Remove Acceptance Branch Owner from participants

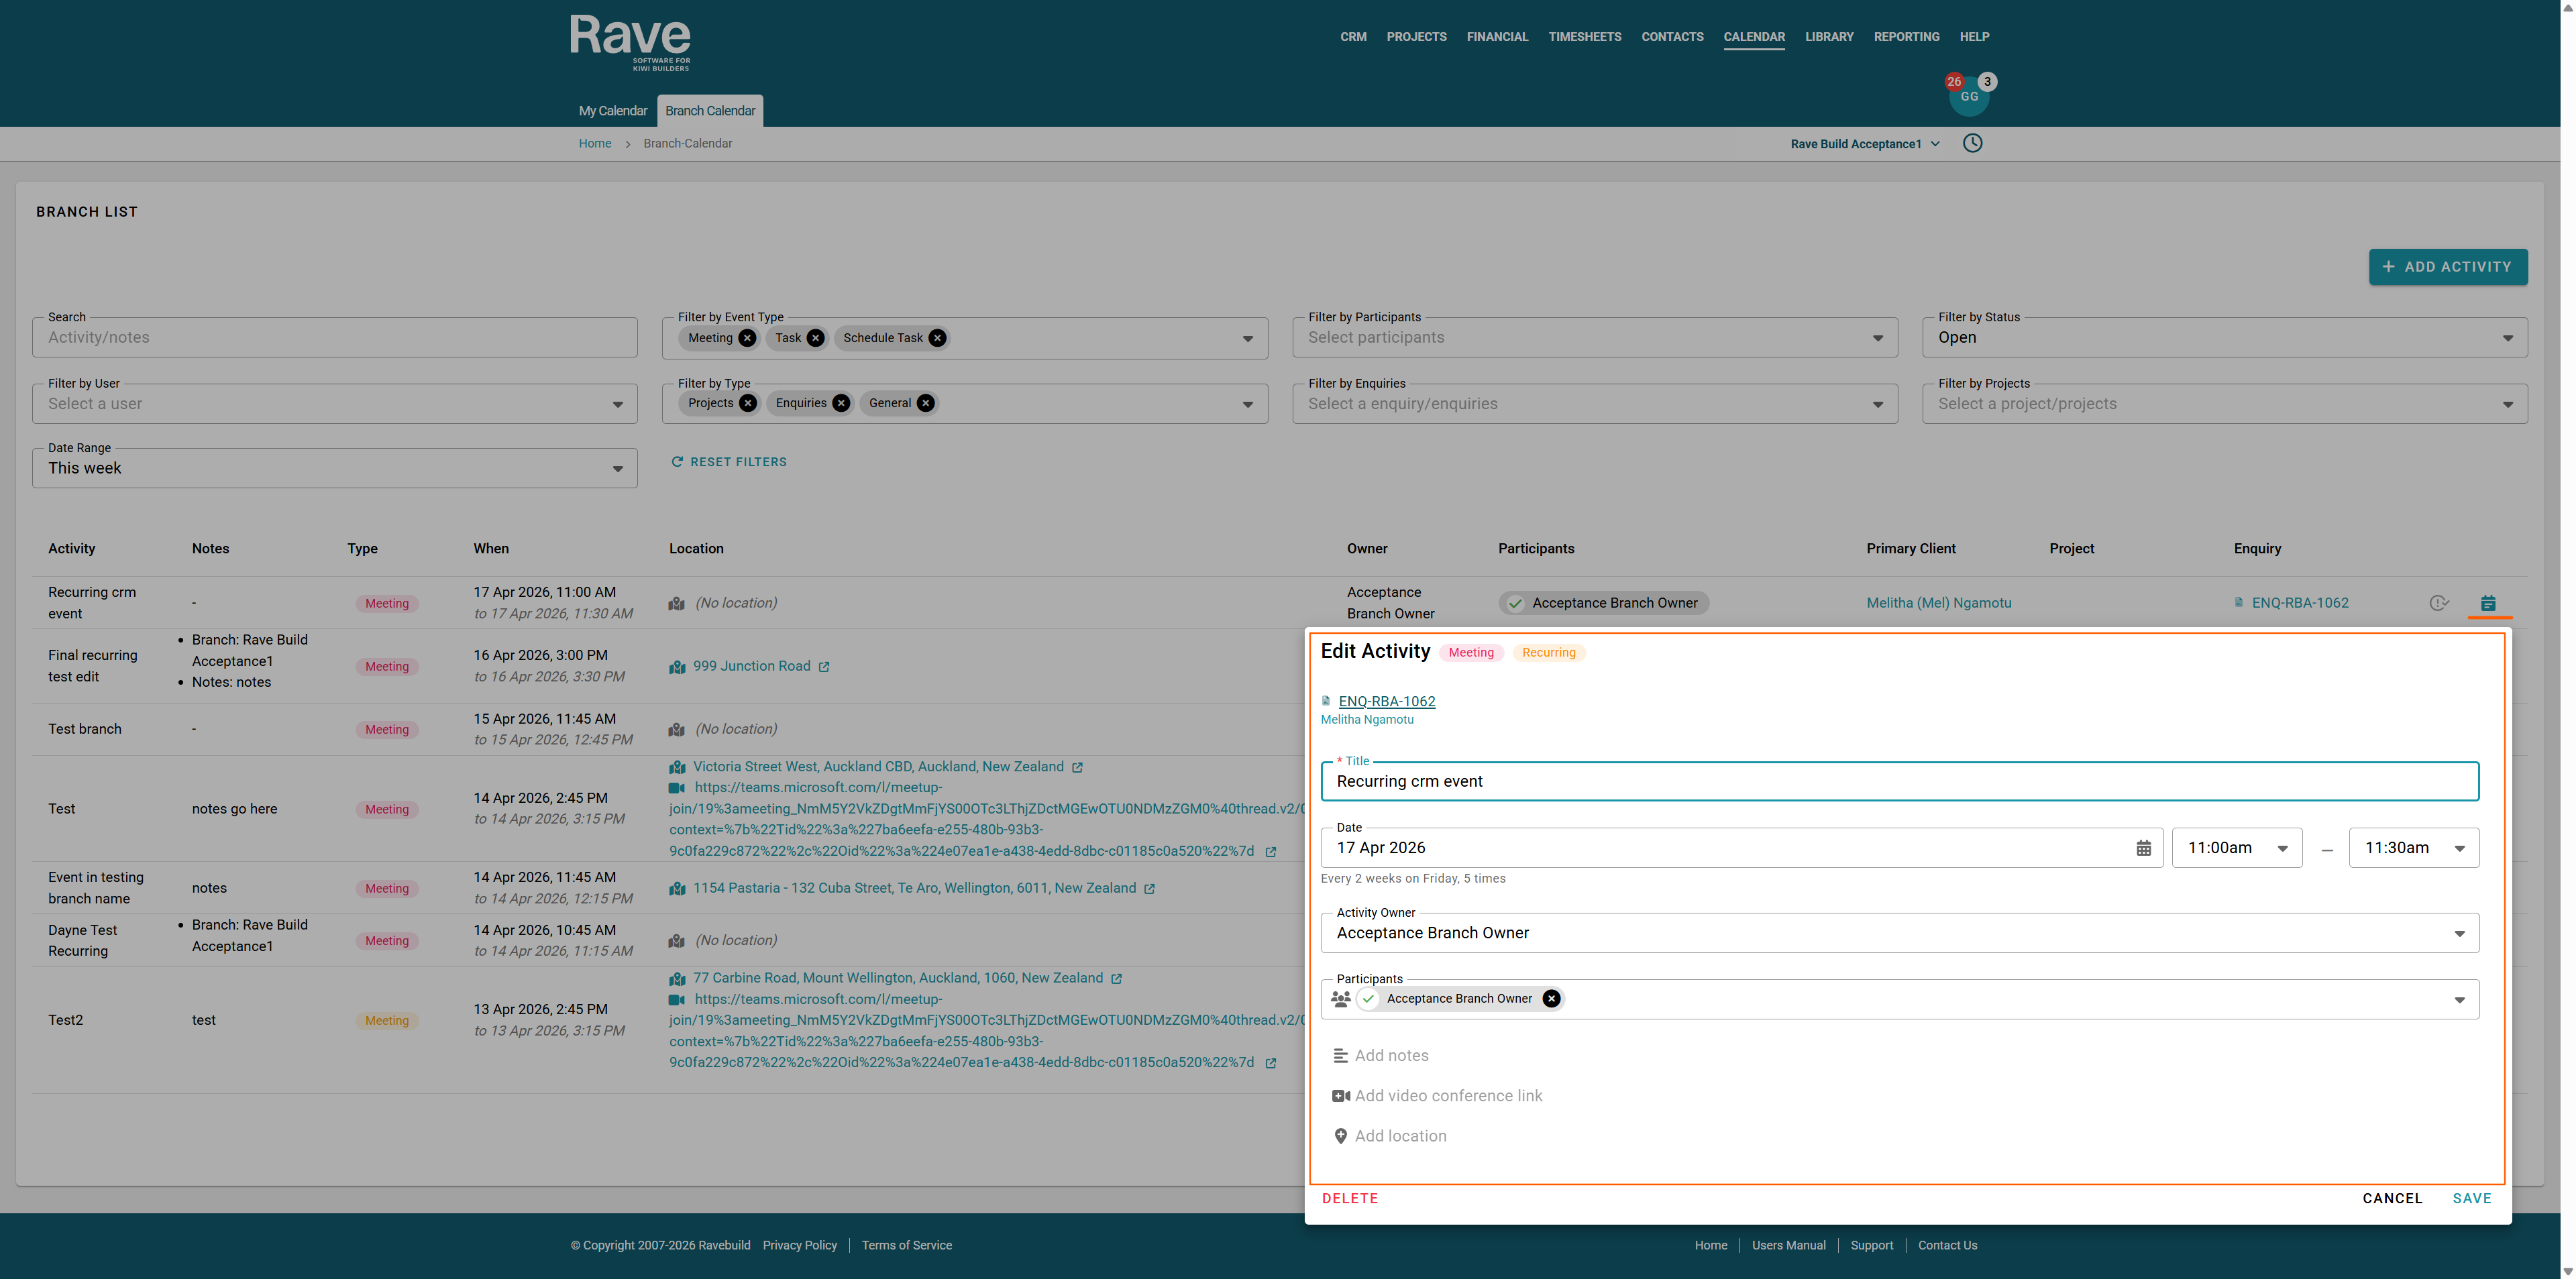click(x=1551, y=998)
